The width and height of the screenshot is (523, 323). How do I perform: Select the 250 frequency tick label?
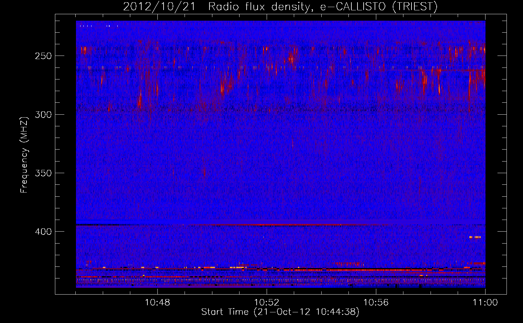[43, 56]
